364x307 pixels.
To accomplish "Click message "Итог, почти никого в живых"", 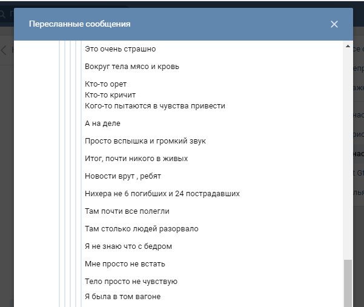I will click(x=136, y=159).
